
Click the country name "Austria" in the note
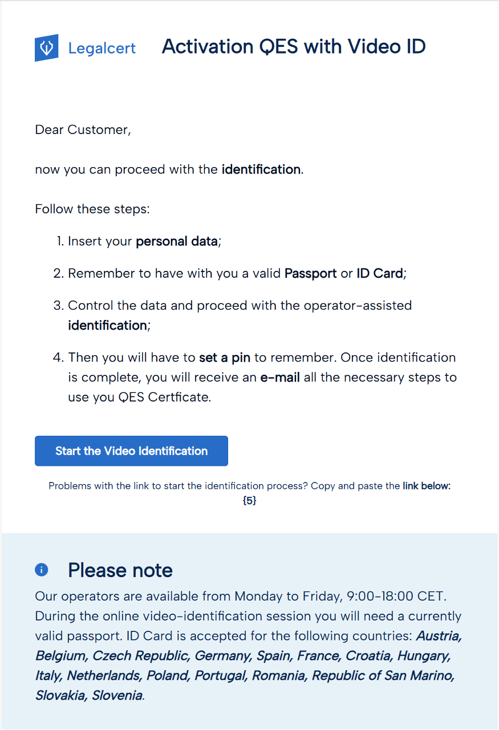[439, 636]
